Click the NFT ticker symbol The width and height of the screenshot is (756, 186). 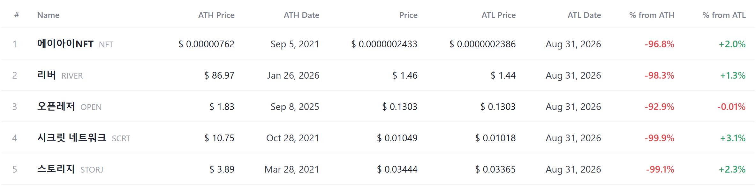106,44
